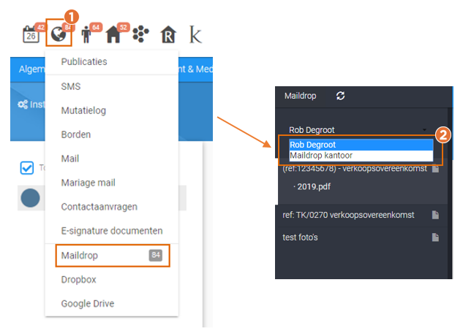Click the Maildrop panel title
This screenshot has height=334, width=463.
(x=300, y=96)
